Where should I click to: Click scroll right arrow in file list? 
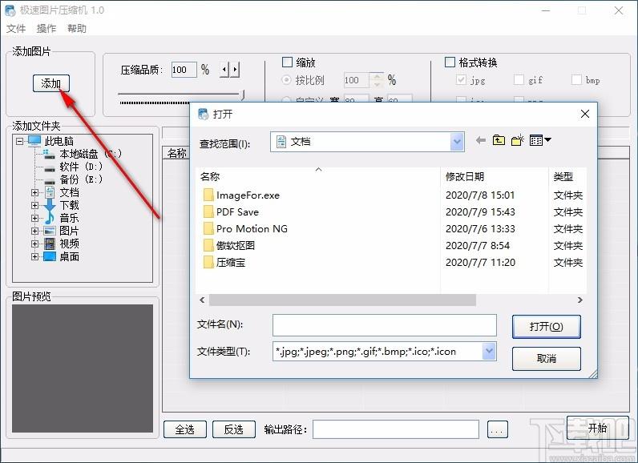point(579,300)
